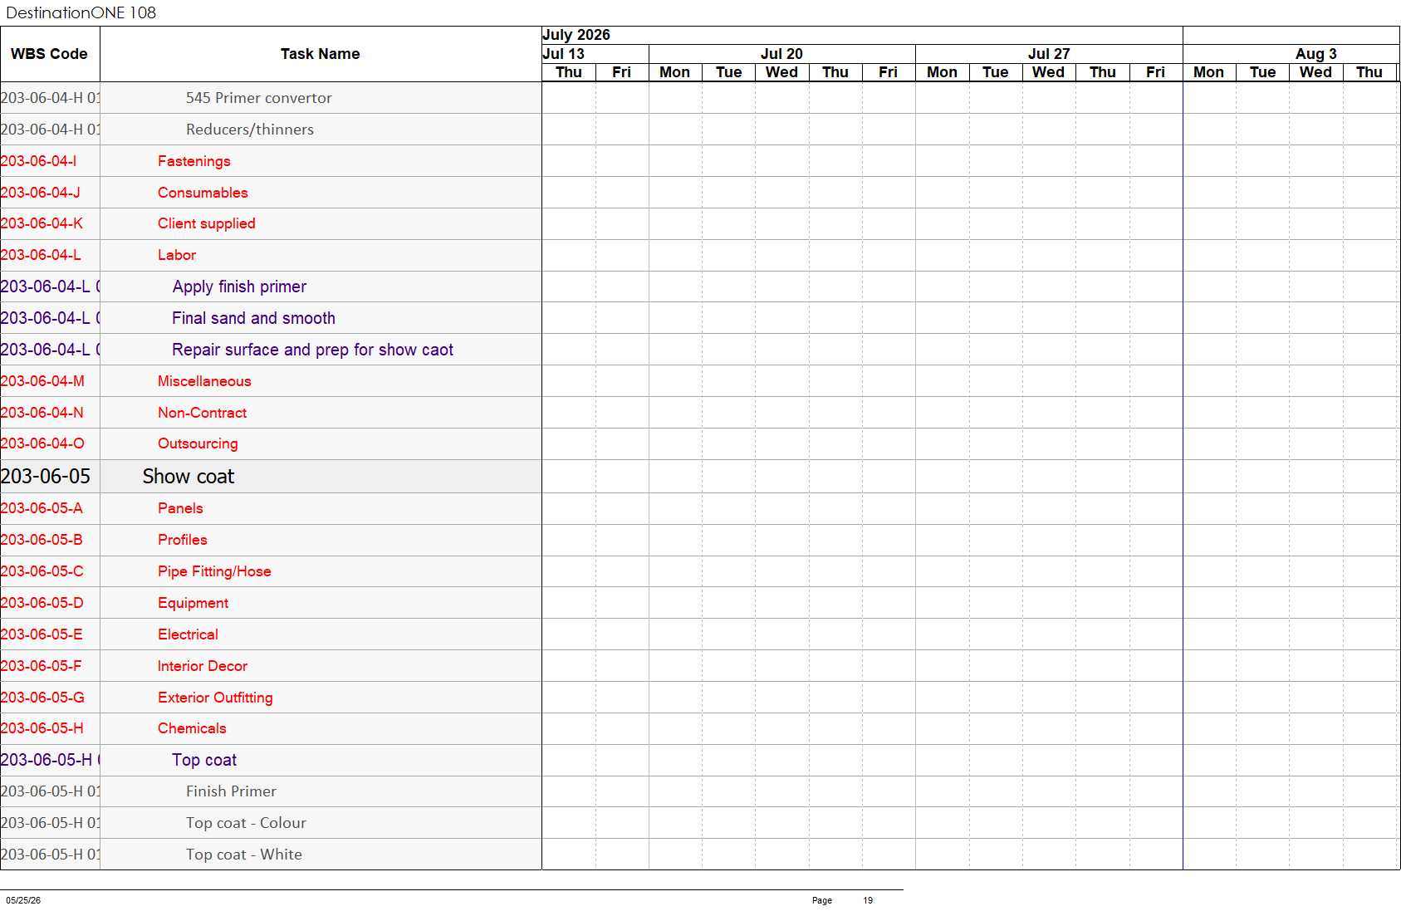Select Repair surface and prep for show caot
This screenshot has height=911, width=1401.
click(x=312, y=350)
